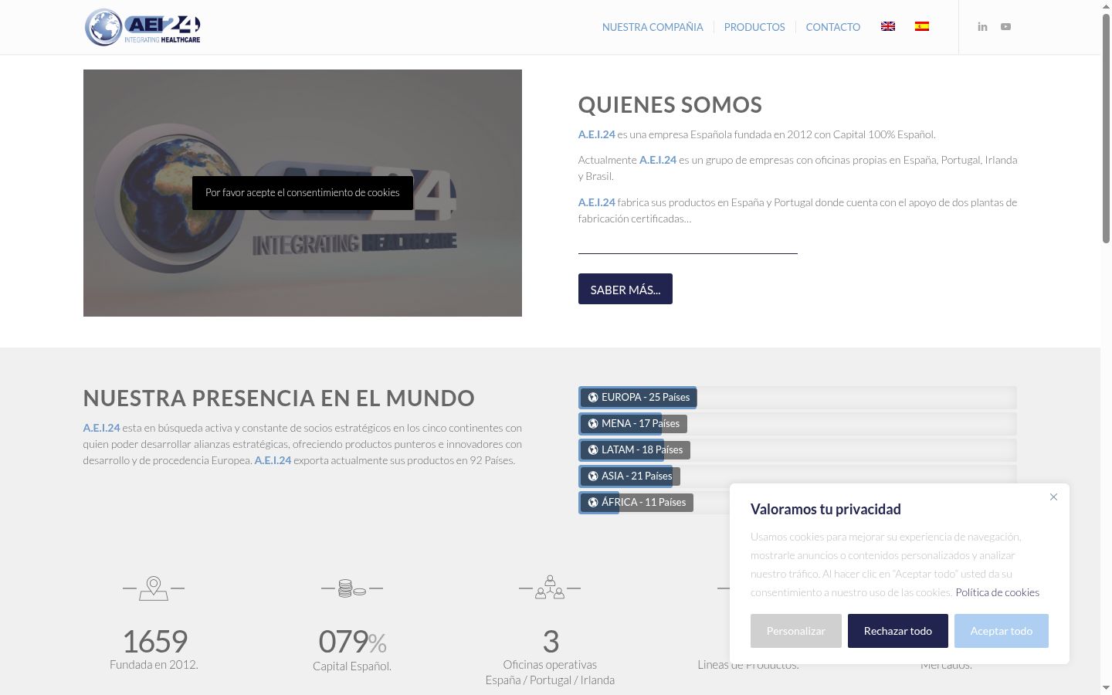
Task: Click the globe icon beside EUROPA
Action: tap(593, 398)
